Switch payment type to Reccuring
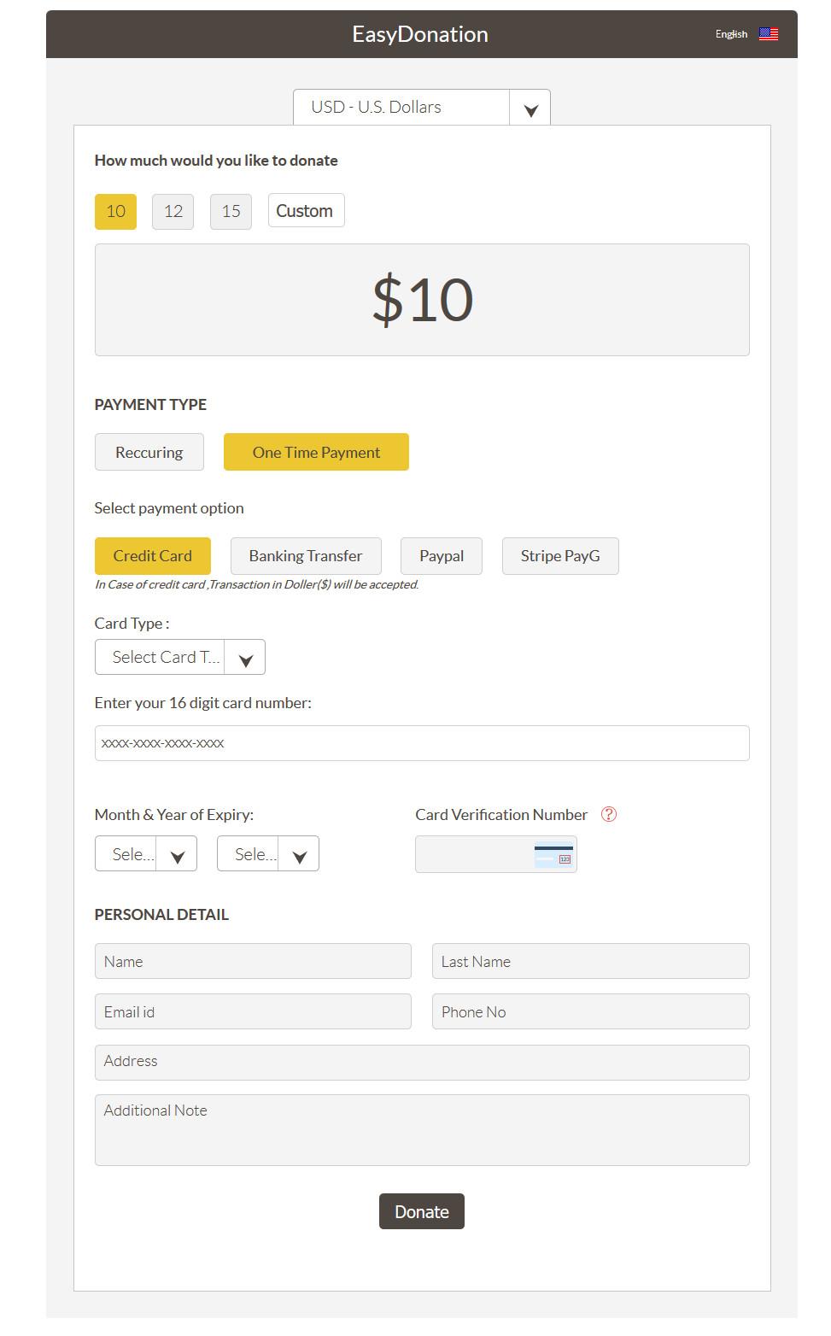Image resolution: width=831 pixels, height=1336 pixels. point(149,453)
